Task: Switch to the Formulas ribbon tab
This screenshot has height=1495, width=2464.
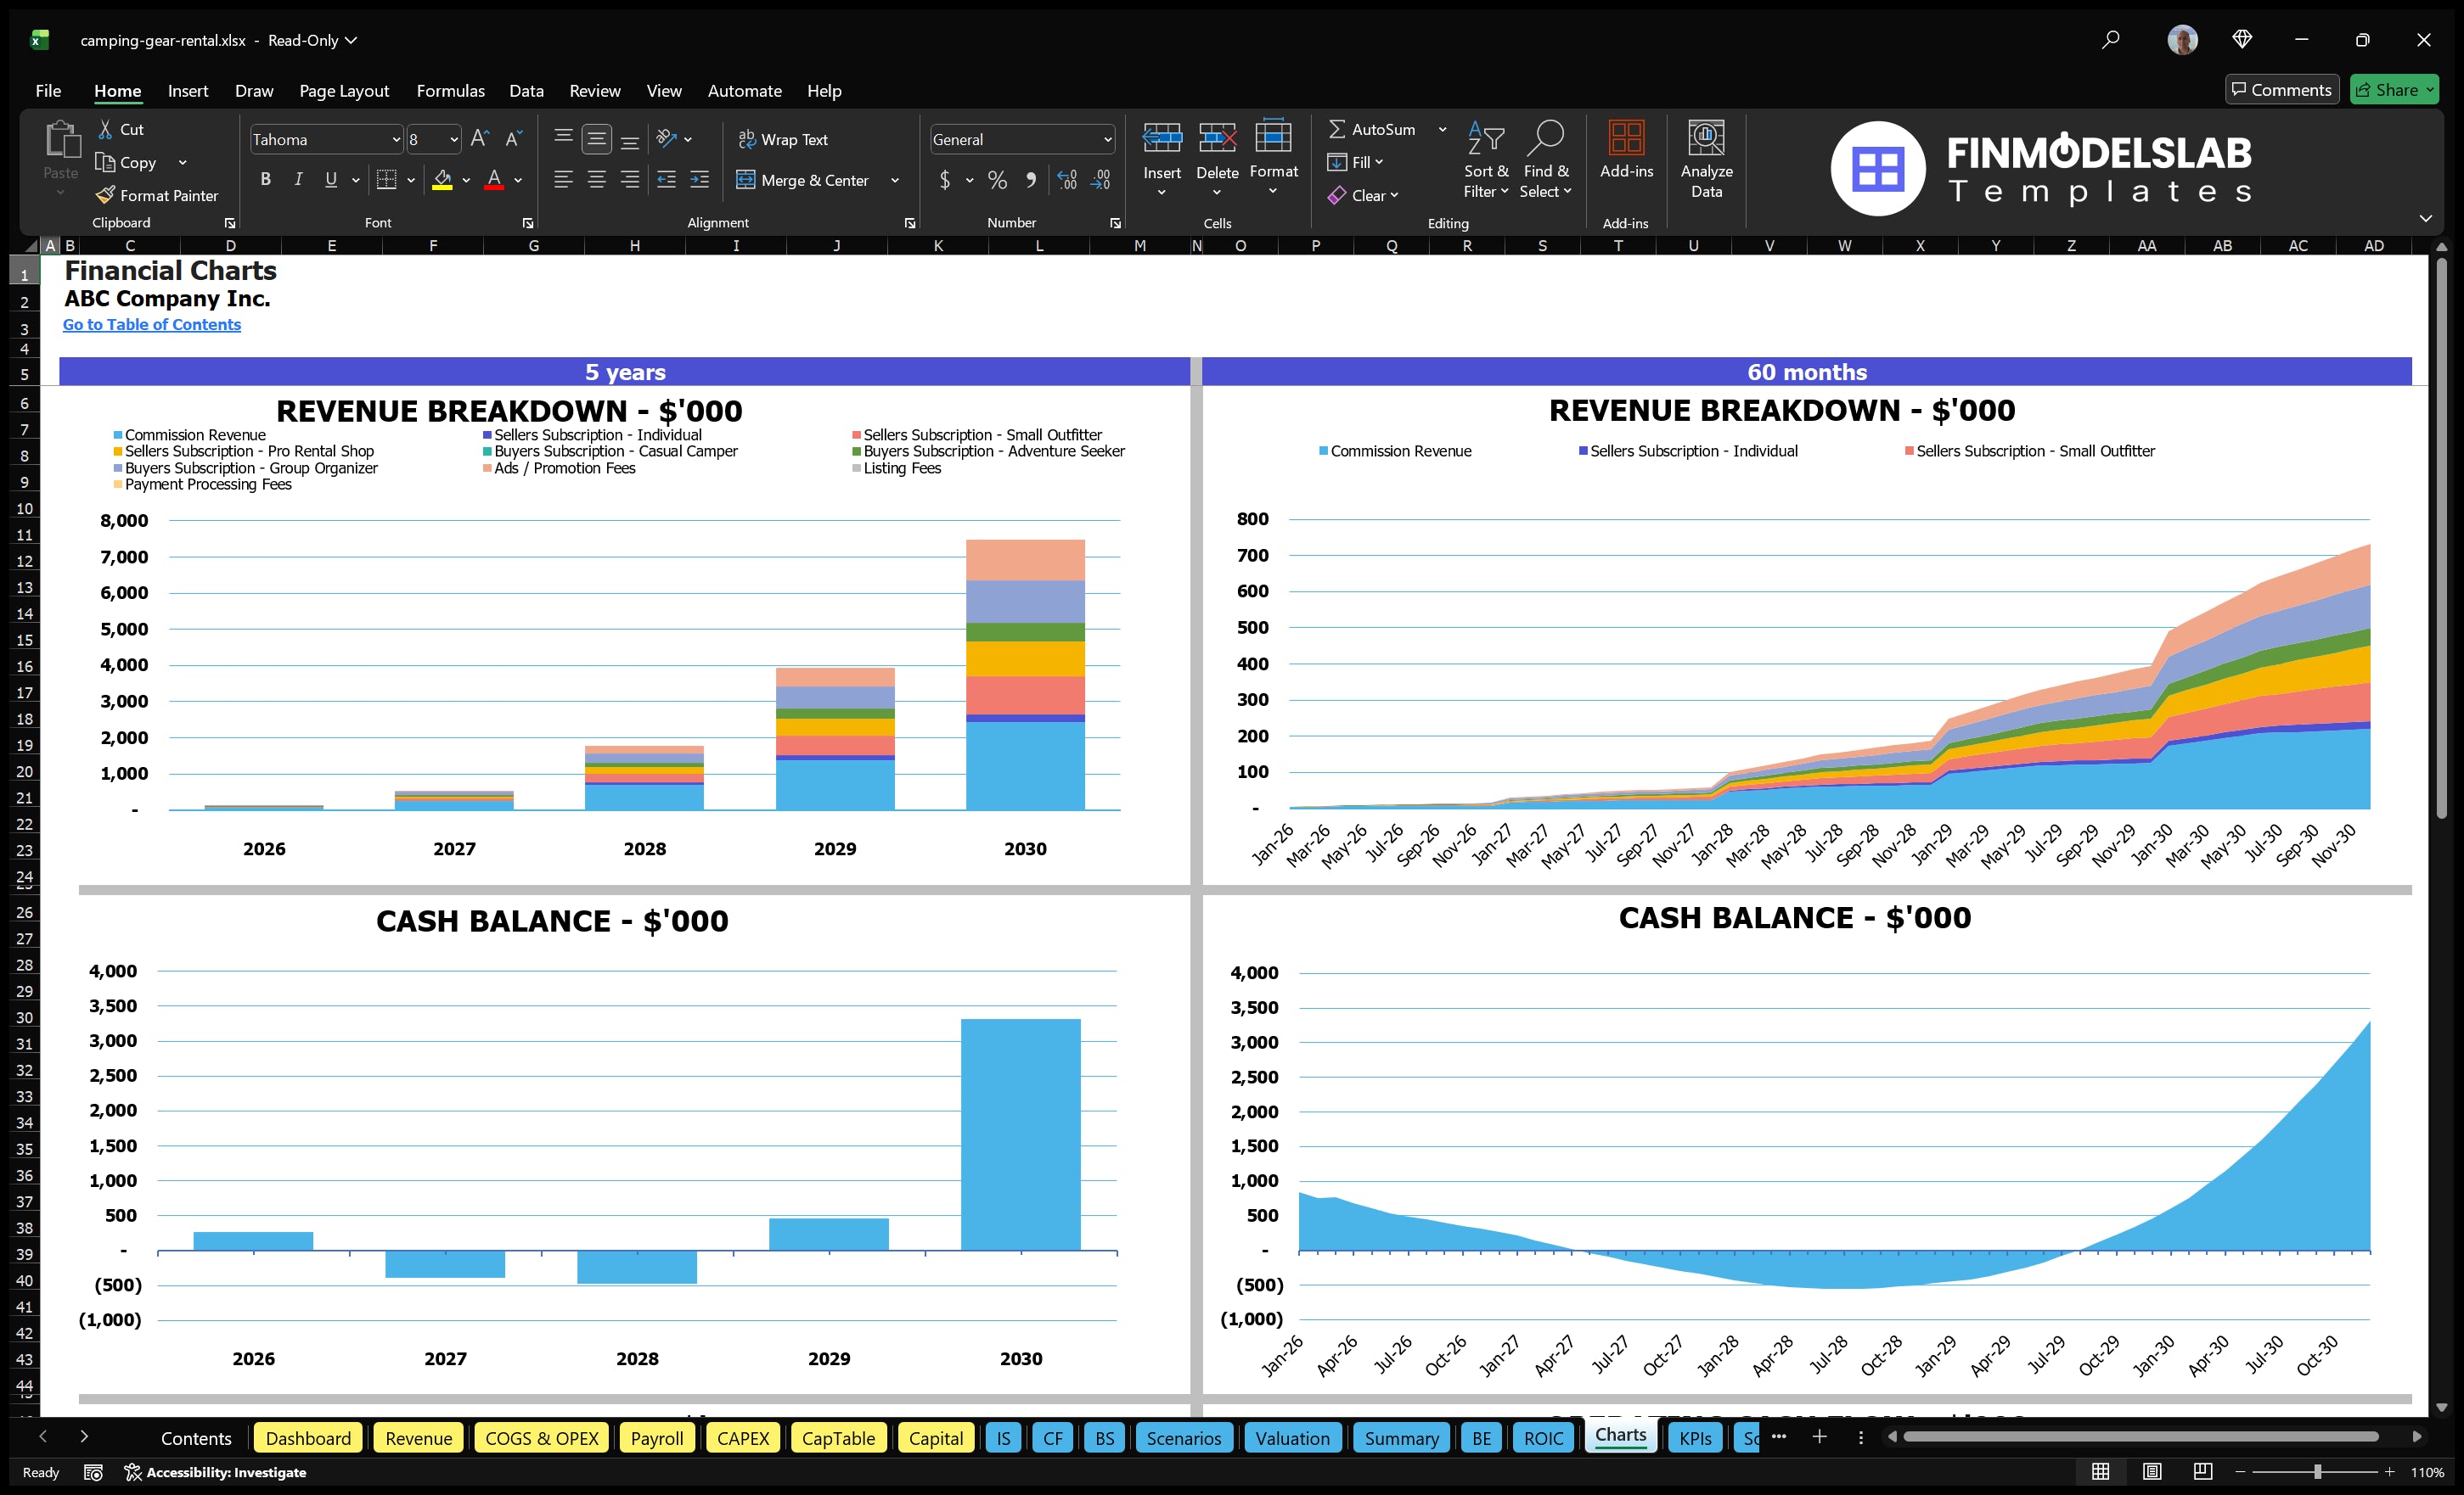Action: (450, 90)
